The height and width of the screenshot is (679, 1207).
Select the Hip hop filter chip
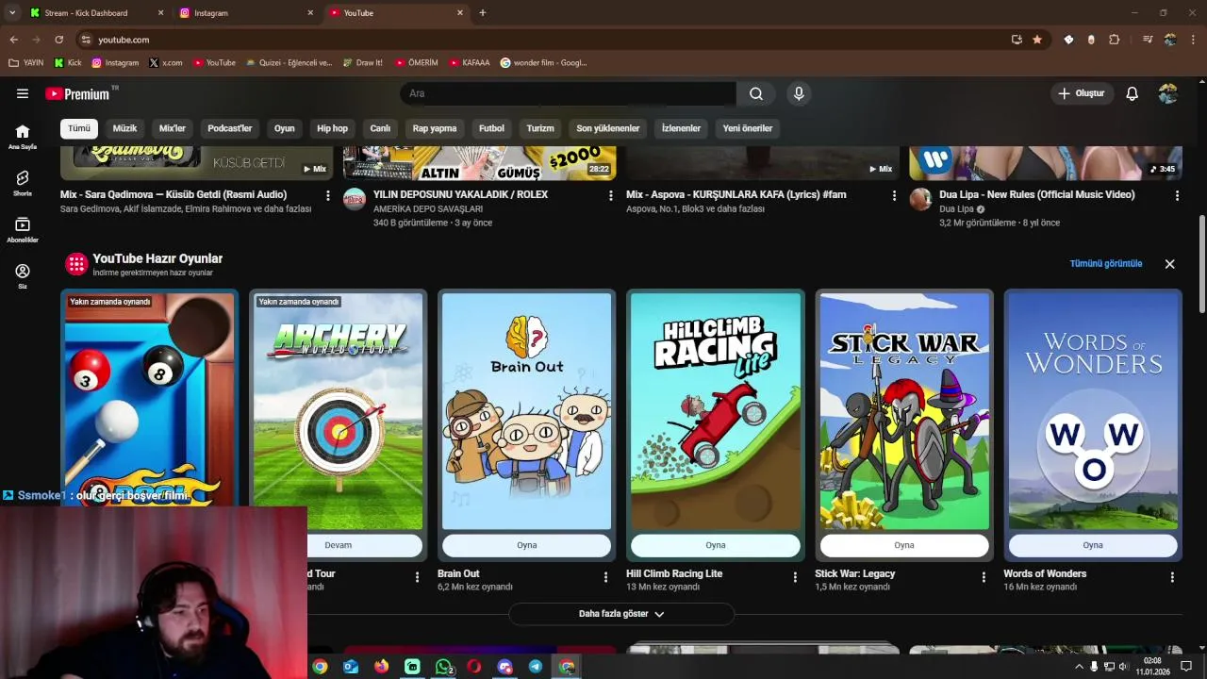coord(332,128)
